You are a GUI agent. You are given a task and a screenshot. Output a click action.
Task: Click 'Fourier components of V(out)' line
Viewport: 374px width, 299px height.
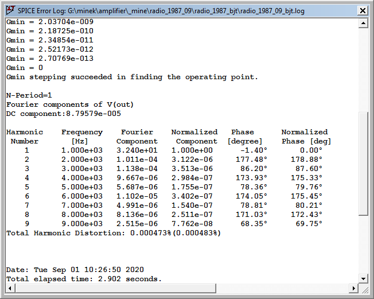pyautogui.click(x=70, y=104)
